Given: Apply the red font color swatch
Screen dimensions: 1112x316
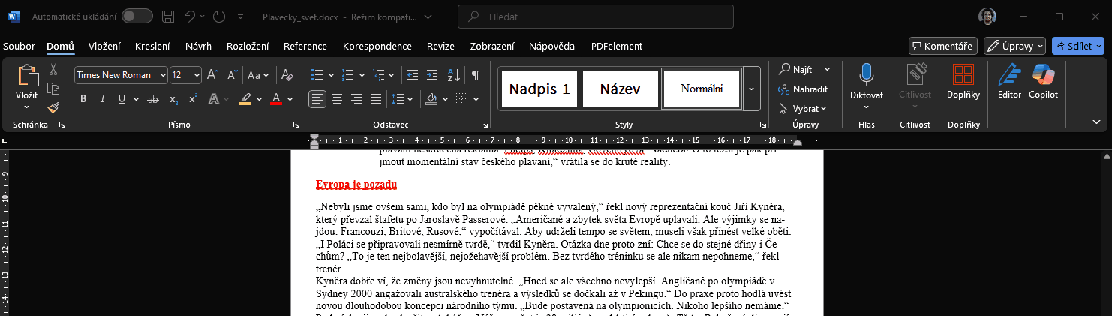Looking at the screenshot, I should (x=275, y=99).
